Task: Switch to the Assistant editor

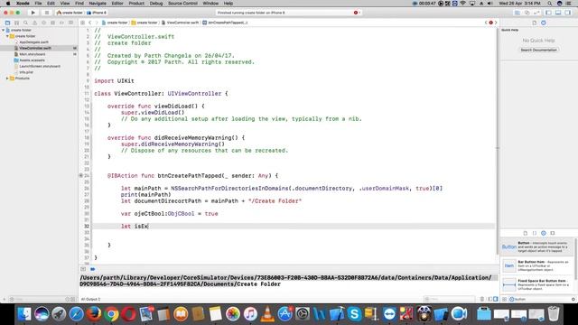Action: (527, 13)
